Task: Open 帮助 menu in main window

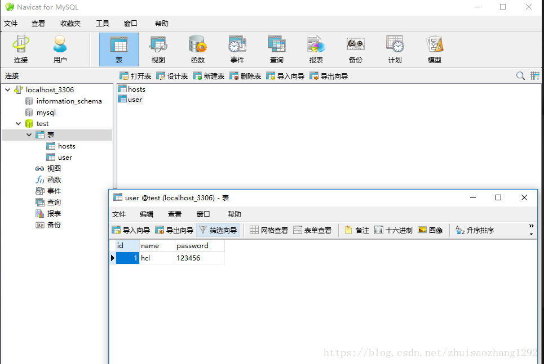Action: pos(162,23)
